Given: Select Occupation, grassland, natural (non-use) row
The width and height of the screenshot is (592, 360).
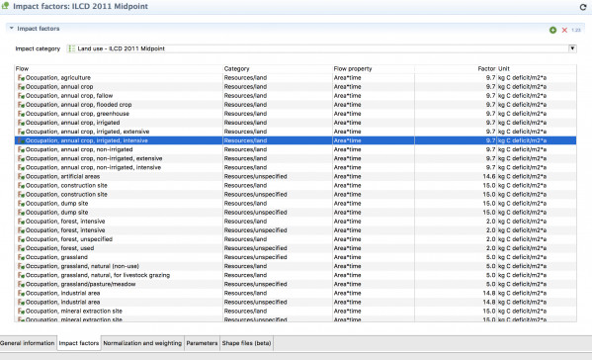Looking at the screenshot, I should [296, 266].
